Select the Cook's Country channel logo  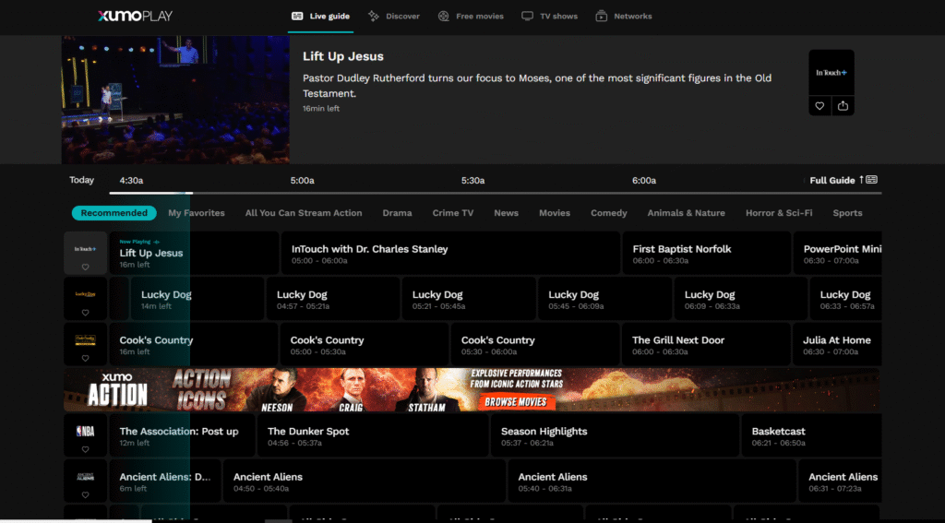pos(85,339)
